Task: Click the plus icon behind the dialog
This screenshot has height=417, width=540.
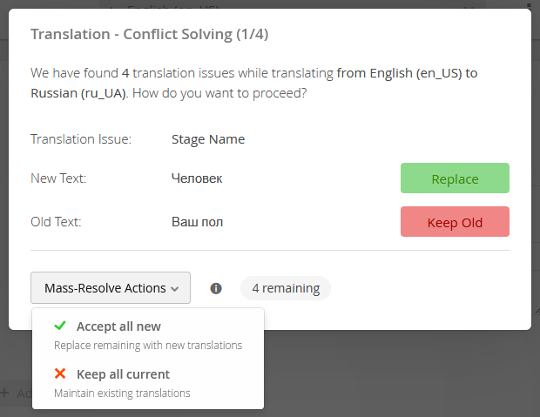Action: (4, 393)
